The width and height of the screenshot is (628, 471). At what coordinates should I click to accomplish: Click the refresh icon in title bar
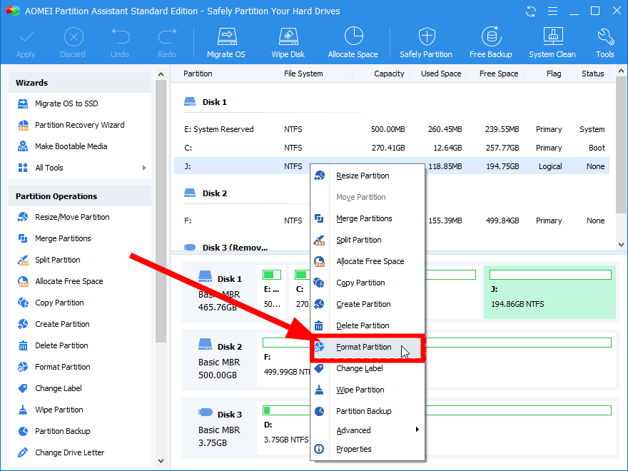(531, 11)
